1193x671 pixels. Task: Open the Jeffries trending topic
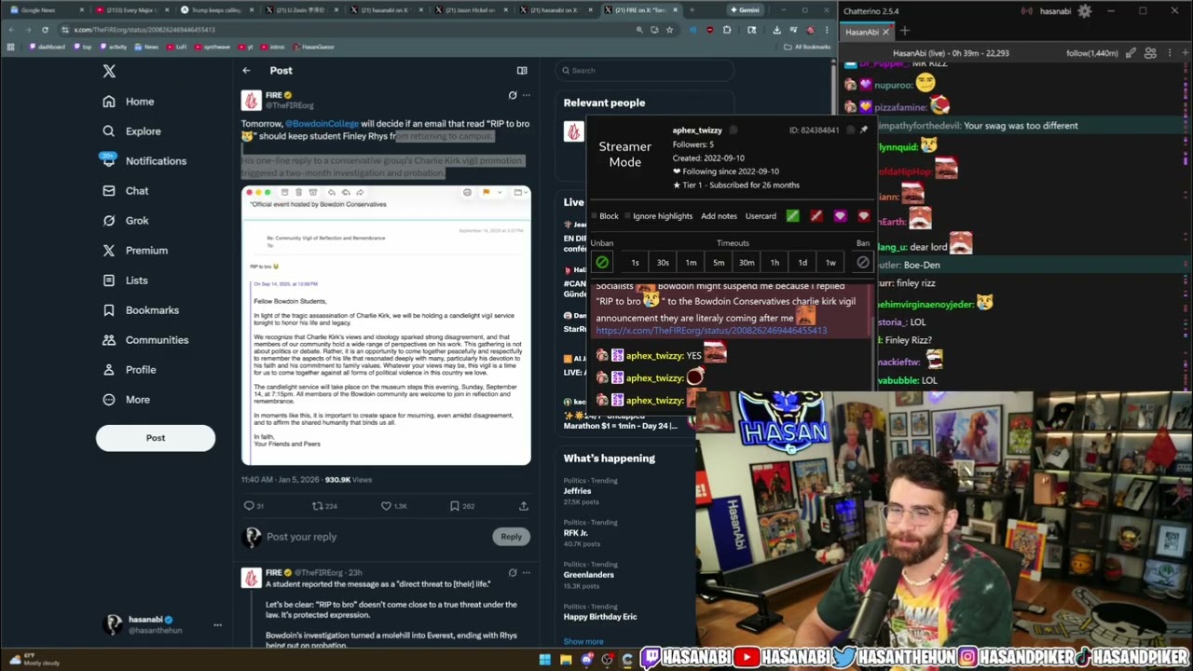click(x=577, y=491)
